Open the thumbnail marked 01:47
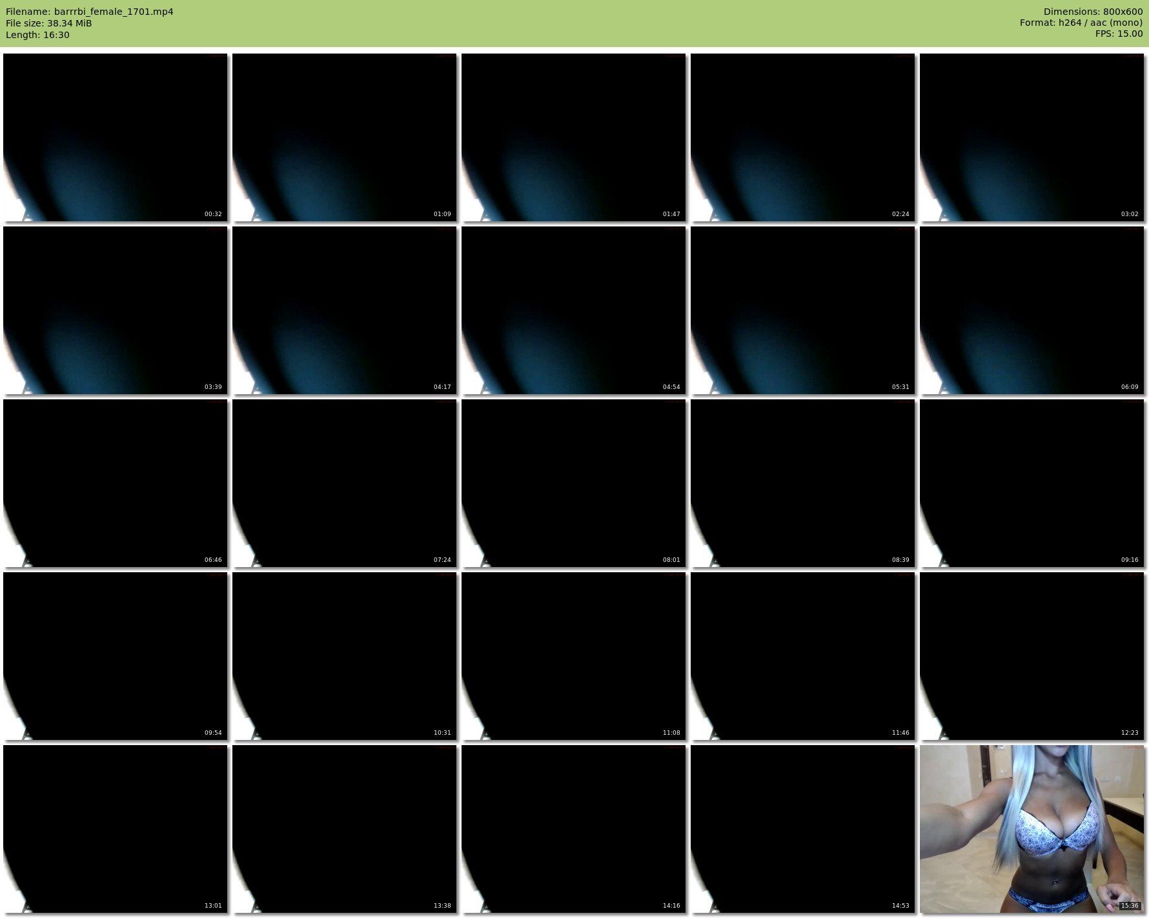 pos(573,137)
